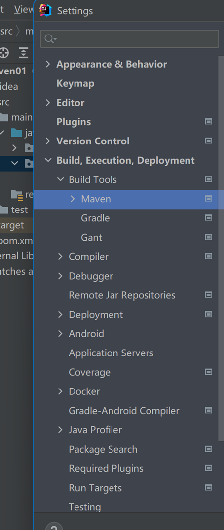Screen dimensions: 224x530
Task: Expand the Docker node chevron
Action: [x=61, y=391]
